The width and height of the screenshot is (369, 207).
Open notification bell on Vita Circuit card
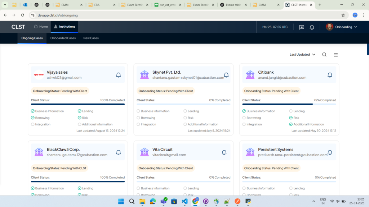(x=224, y=152)
